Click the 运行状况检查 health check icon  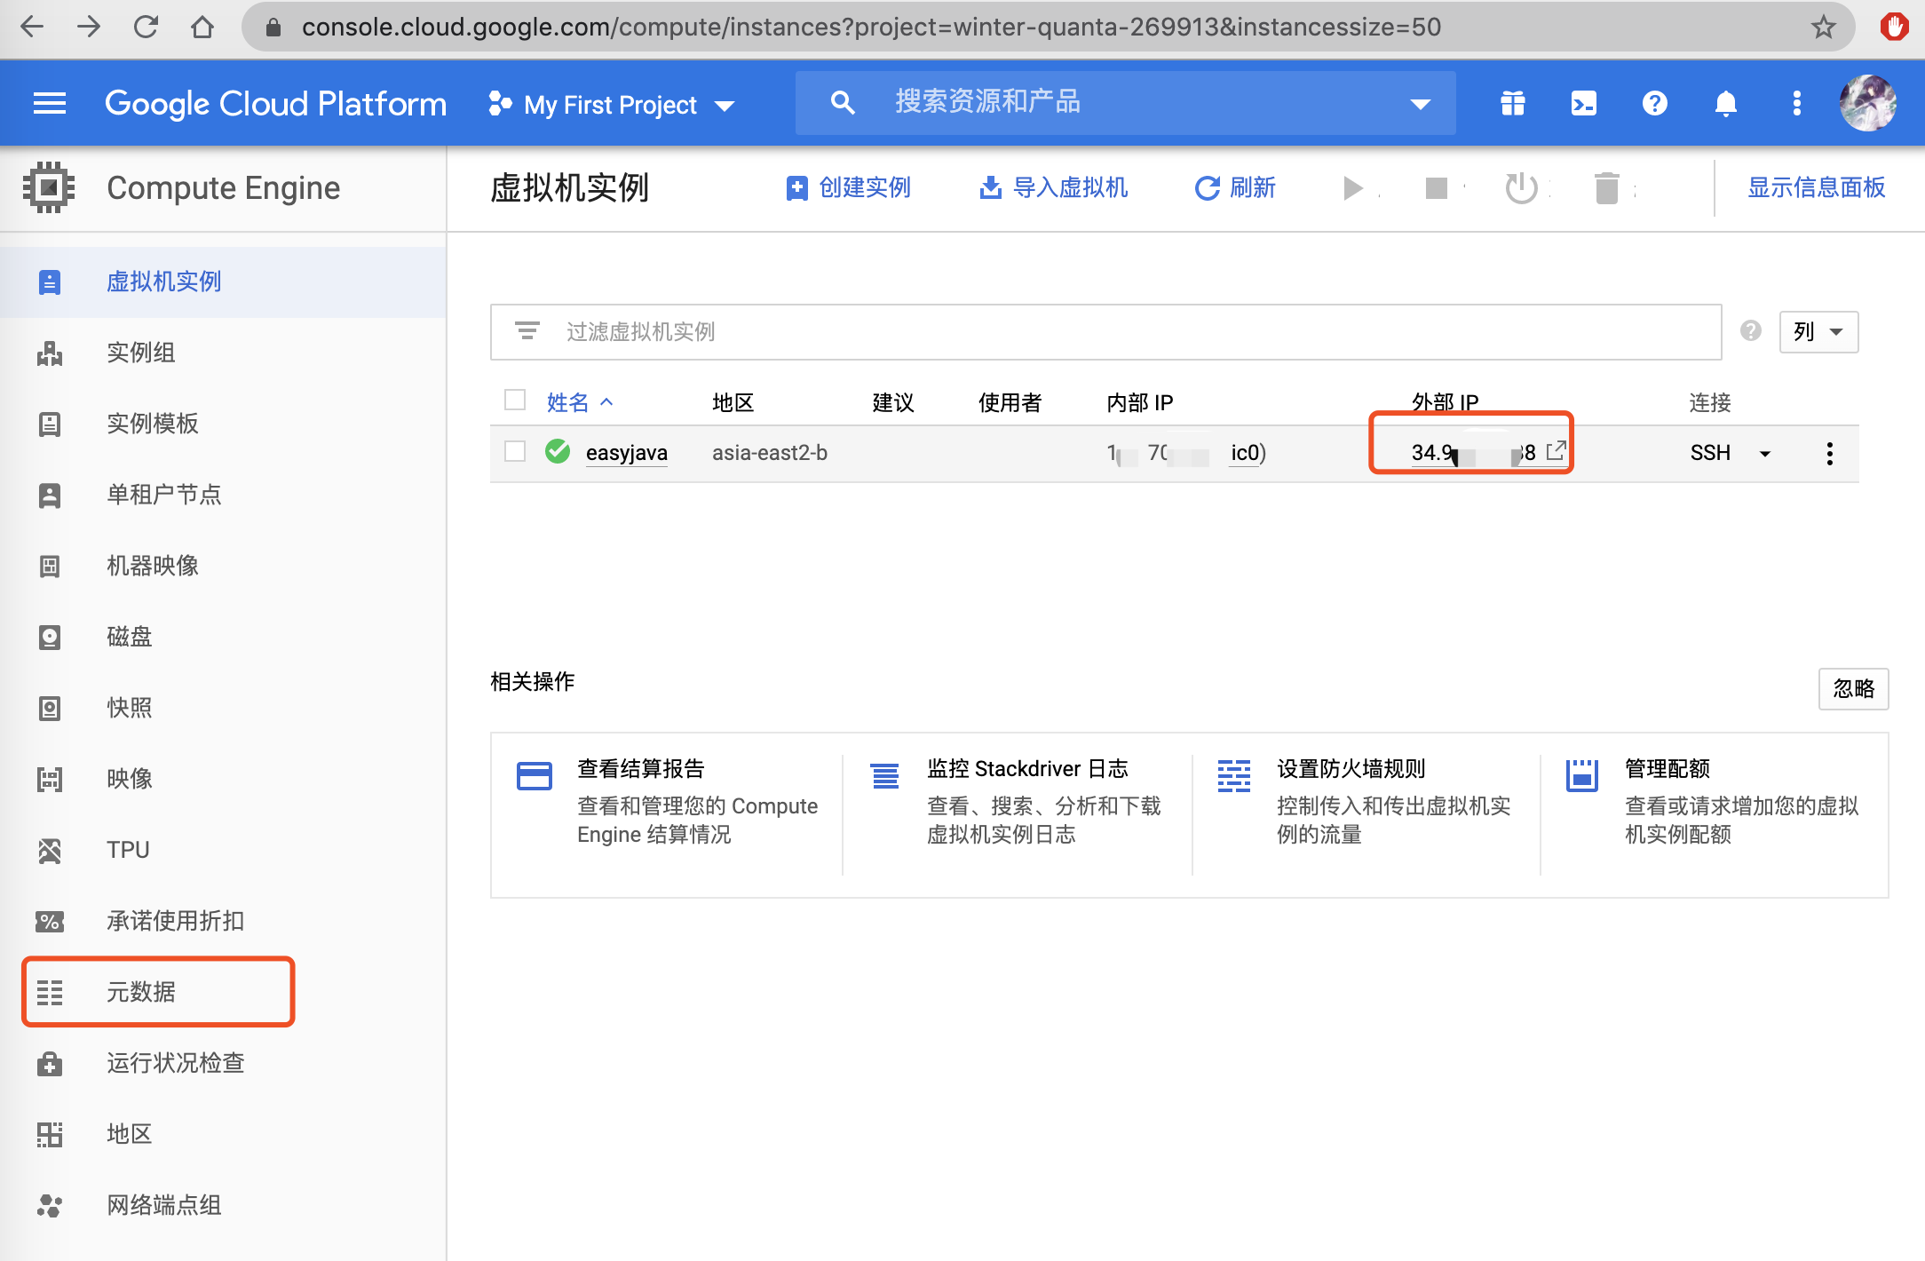[x=50, y=1063]
